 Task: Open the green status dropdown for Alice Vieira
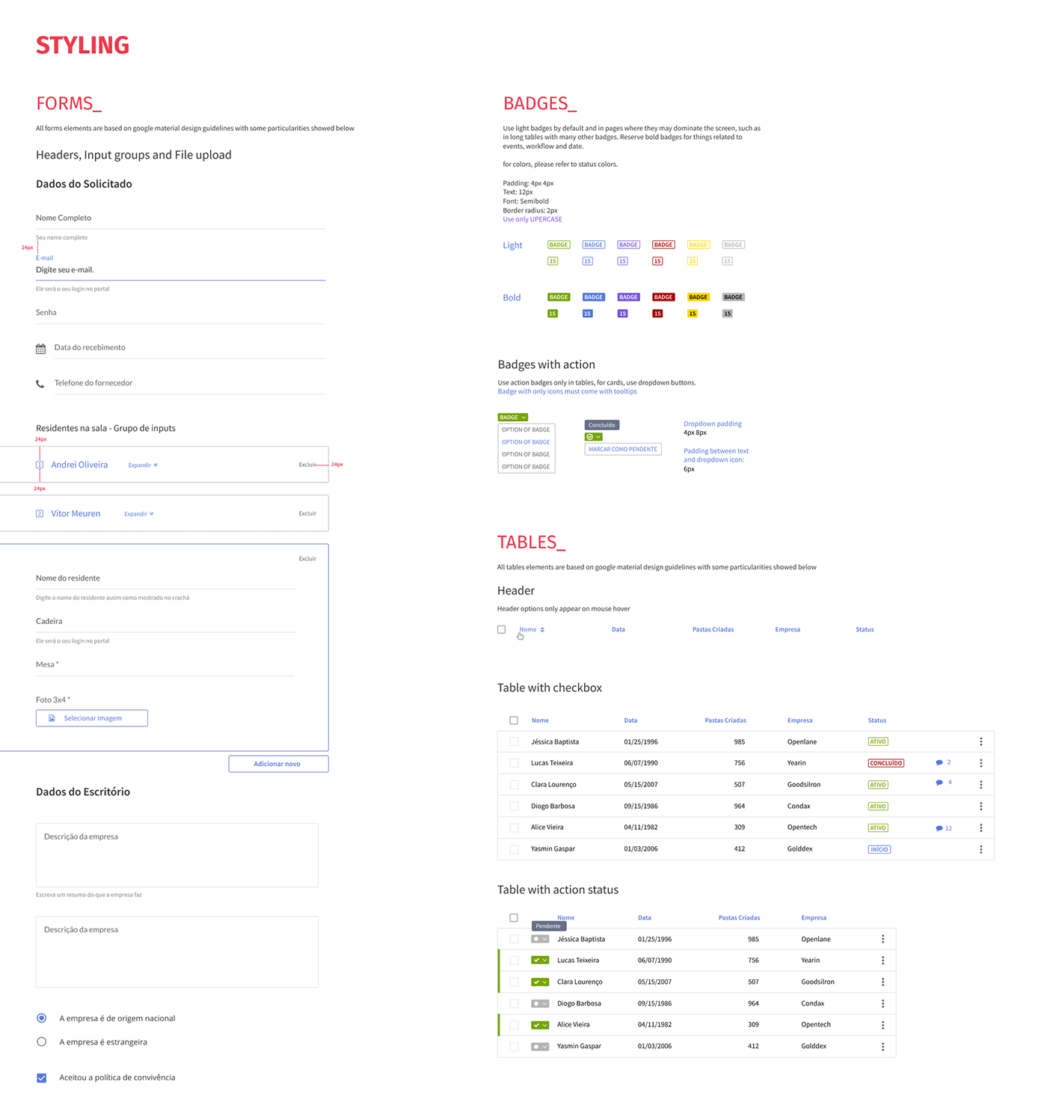coord(540,1025)
